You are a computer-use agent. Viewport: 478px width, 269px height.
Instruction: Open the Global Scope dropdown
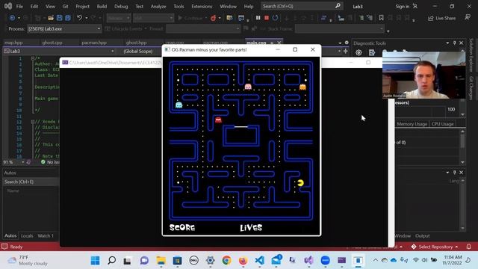coord(141,52)
